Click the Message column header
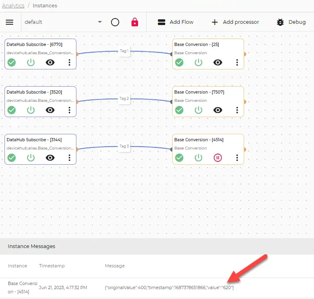Viewport: 314px width, 299px height. pos(115,266)
